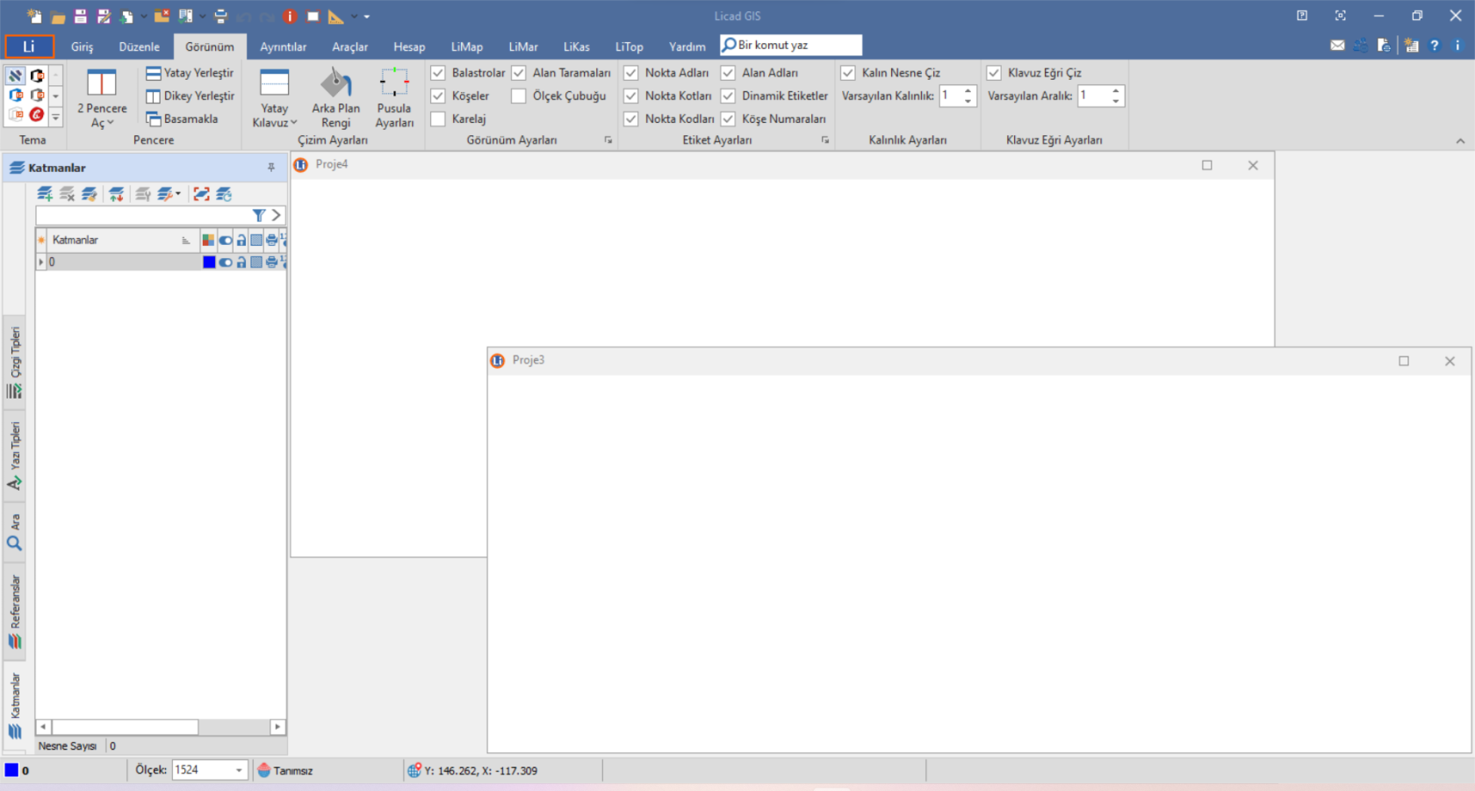This screenshot has width=1475, height=791.
Task: Expand the Tema gallery more arrow
Action: [55, 116]
